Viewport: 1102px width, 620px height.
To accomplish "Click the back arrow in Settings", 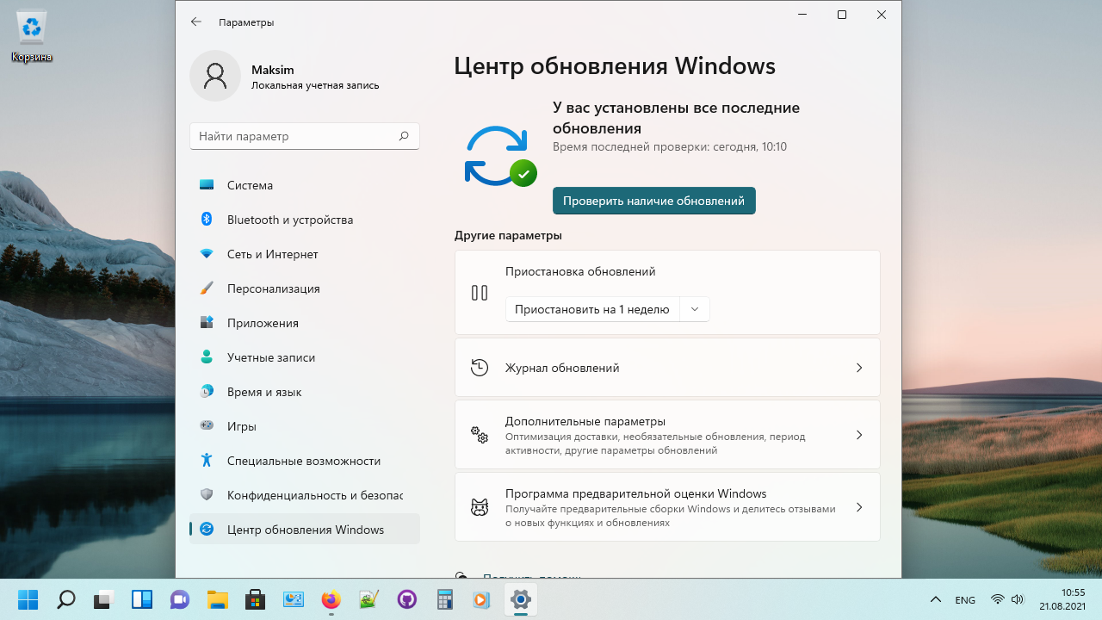I will pyautogui.click(x=196, y=22).
